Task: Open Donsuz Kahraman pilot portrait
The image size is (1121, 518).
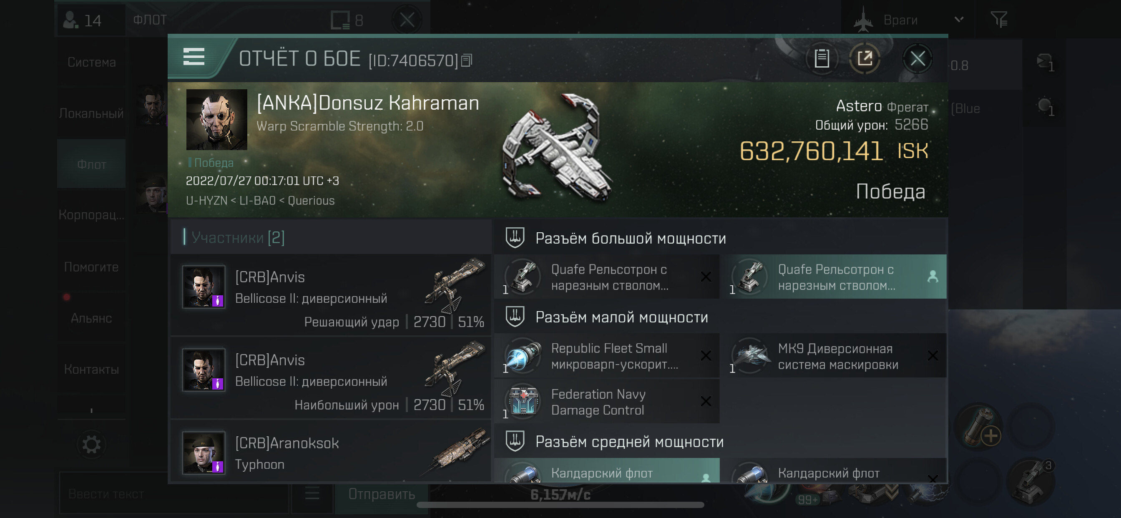Action: 217,120
